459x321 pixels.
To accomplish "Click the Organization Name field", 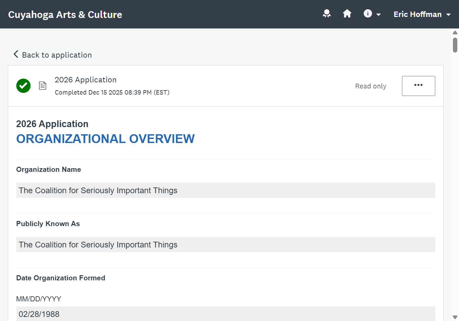I will pyautogui.click(x=226, y=190).
